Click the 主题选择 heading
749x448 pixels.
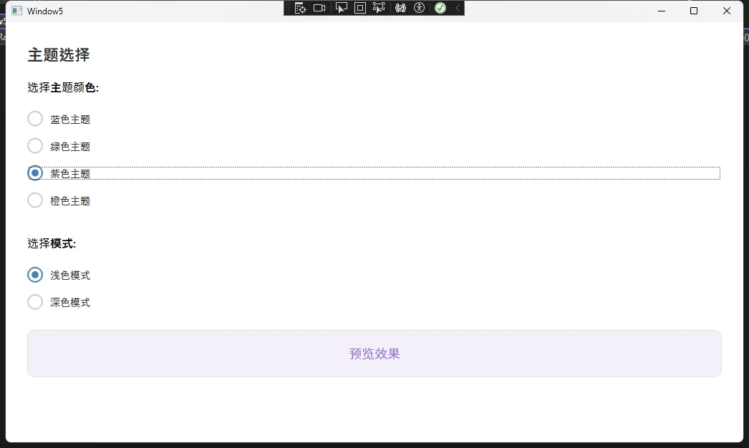tap(57, 55)
